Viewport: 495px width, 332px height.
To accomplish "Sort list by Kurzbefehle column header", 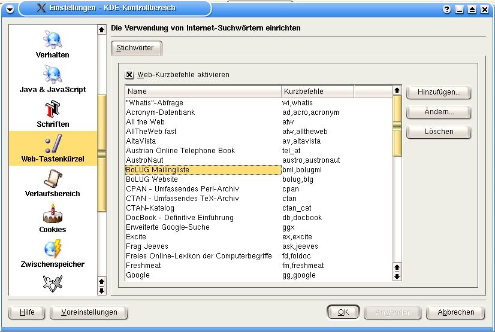I will [x=317, y=92].
